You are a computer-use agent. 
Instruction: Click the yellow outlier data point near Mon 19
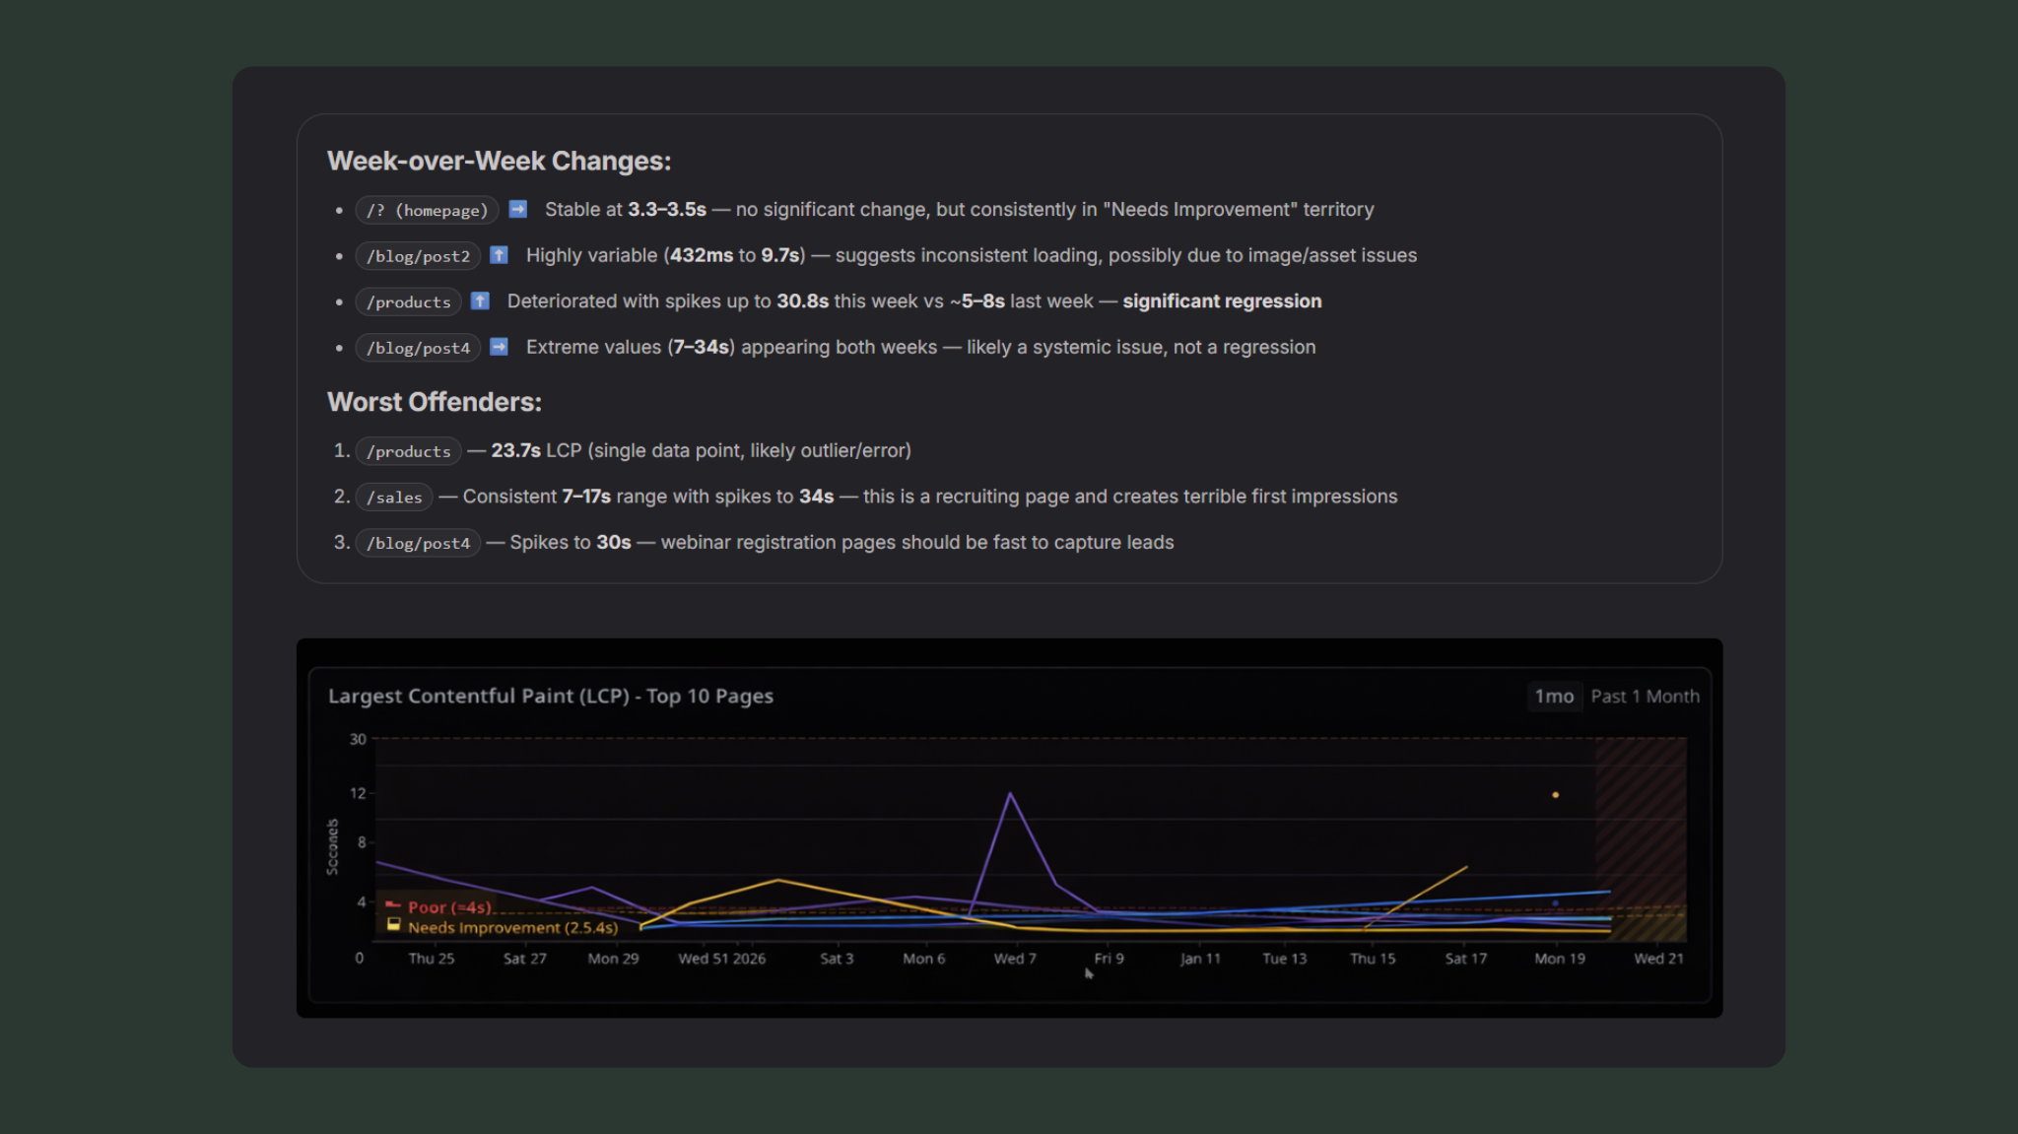coord(1556,793)
